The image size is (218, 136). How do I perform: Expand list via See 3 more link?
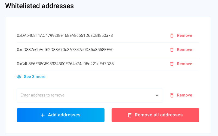point(35,77)
